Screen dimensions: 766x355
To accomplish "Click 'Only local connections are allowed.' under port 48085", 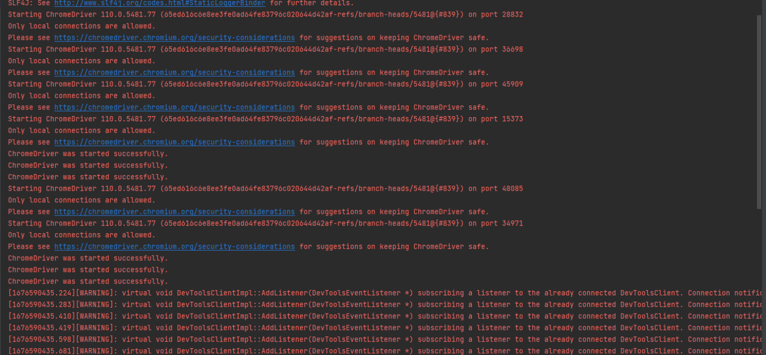I will [82, 200].
